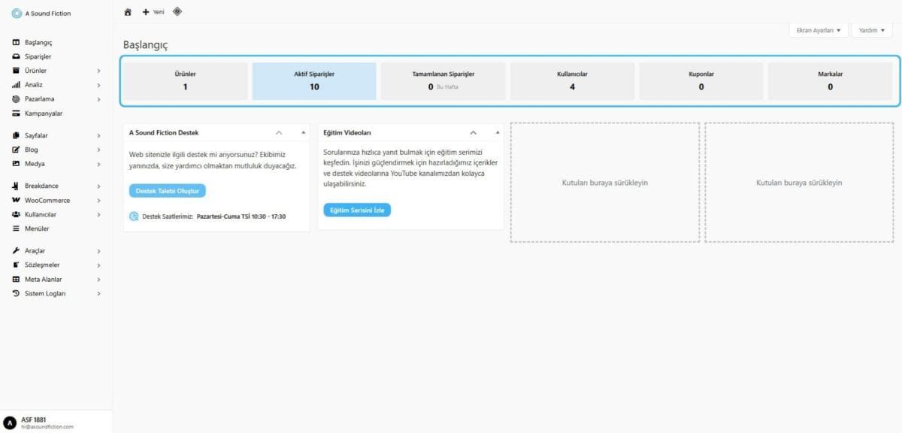The image size is (902, 433).
Task: Click the home icon in top toolbar
Action: 128,12
